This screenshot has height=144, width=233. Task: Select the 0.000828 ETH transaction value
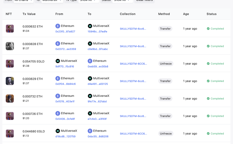(x=33, y=44)
